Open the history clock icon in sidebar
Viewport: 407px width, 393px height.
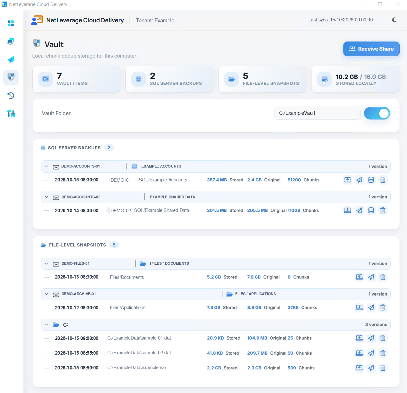coord(11,96)
